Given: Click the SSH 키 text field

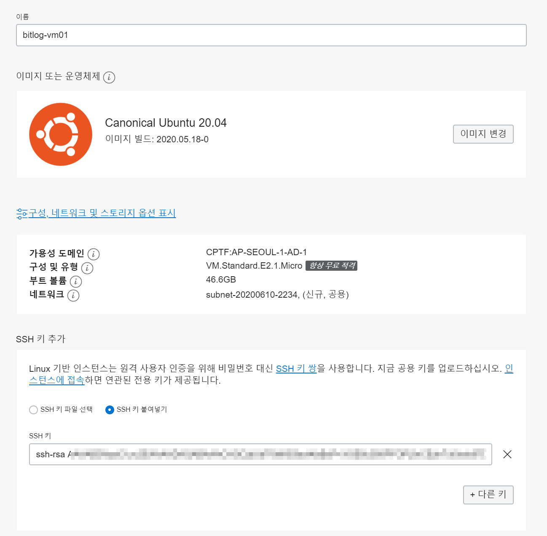Looking at the screenshot, I should coord(260,454).
